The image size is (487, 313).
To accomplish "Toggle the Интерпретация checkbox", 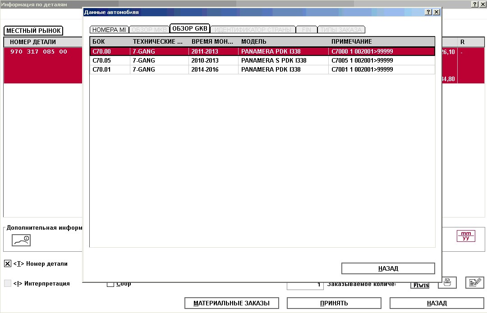I will 8,283.
